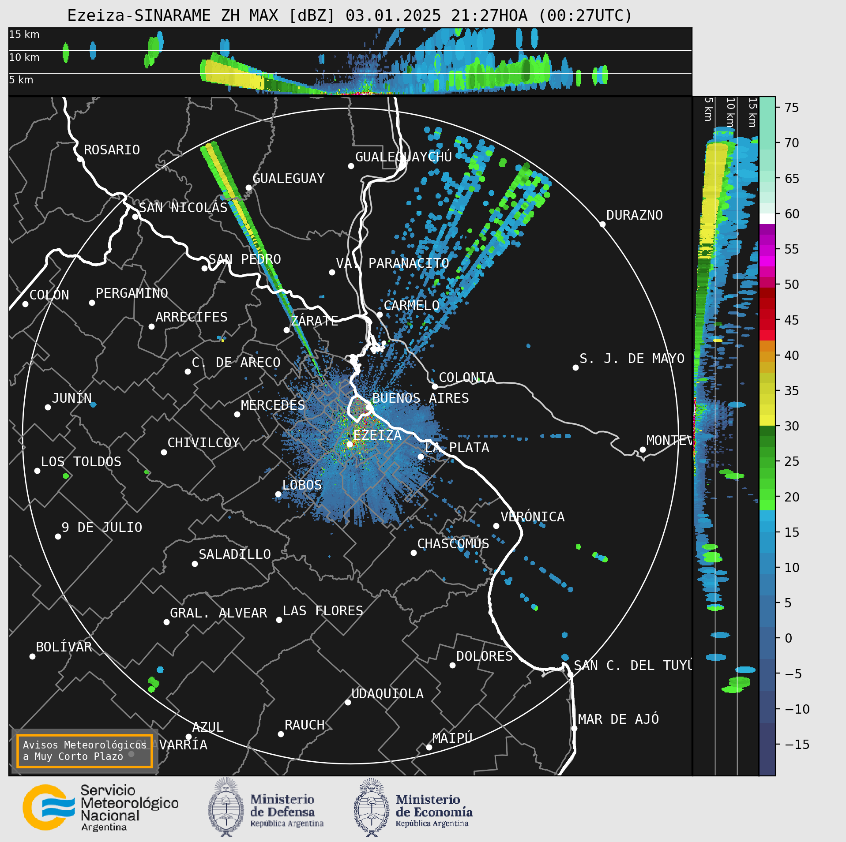846x842 pixels.
Task: Click the SALADILLO city label
Action: coord(235,554)
